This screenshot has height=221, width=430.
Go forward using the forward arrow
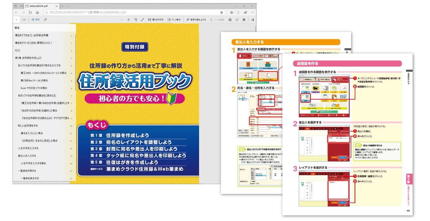[x=23, y=13]
